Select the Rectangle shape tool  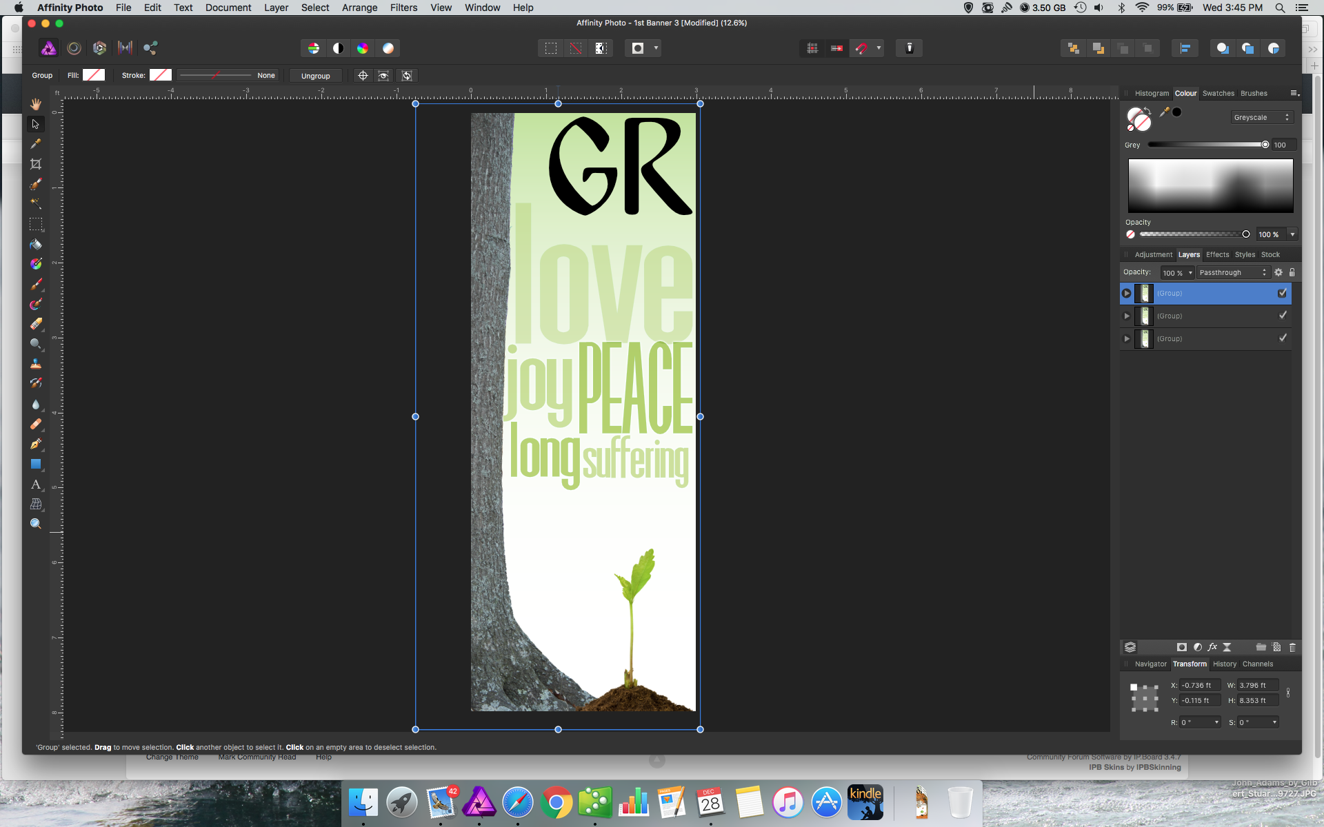[x=36, y=464]
